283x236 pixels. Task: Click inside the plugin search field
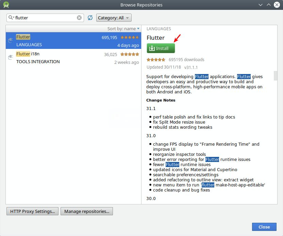44,17
